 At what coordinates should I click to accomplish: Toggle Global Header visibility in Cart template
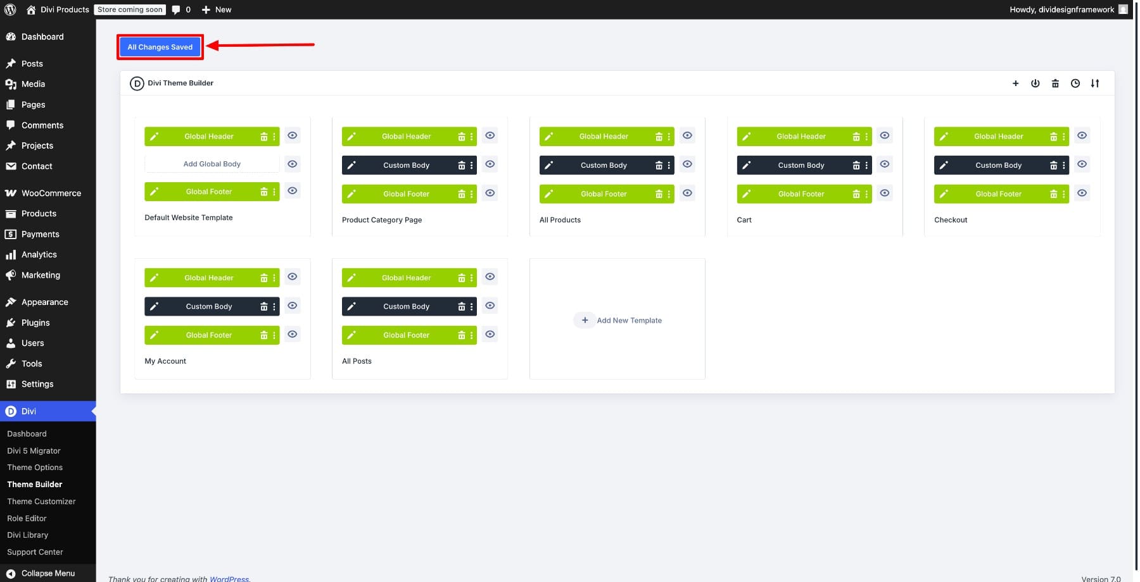tap(885, 135)
